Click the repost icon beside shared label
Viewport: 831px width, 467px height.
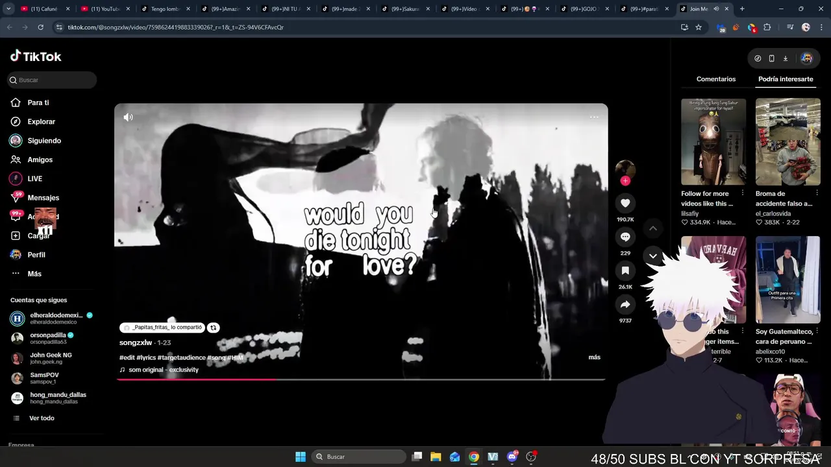[x=213, y=328]
